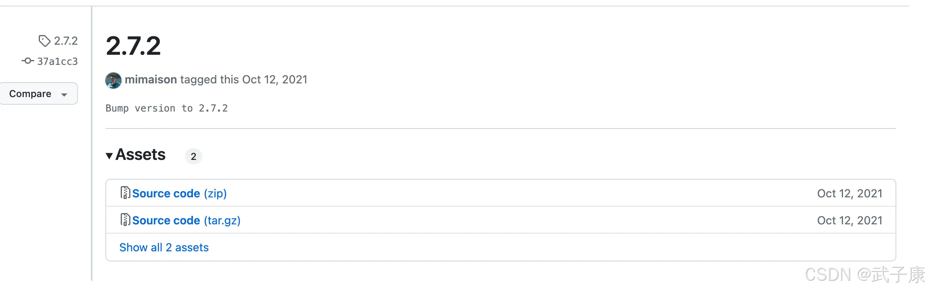Click the date in the tar.gz row
This screenshot has height=290, width=927.
coord(849,220)
